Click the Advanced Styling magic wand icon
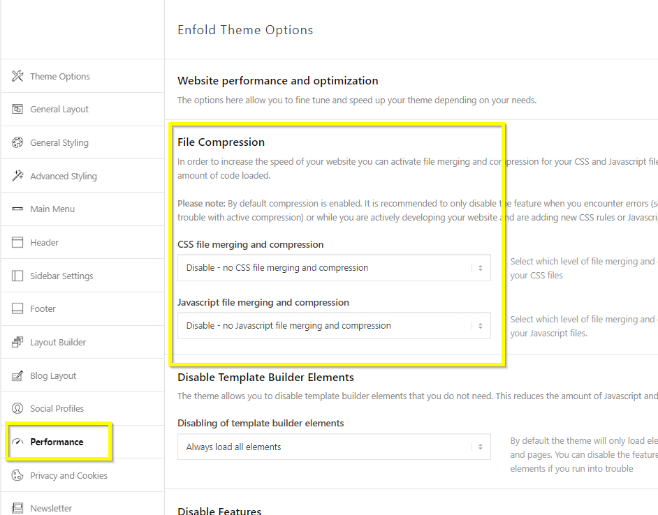 17,176
